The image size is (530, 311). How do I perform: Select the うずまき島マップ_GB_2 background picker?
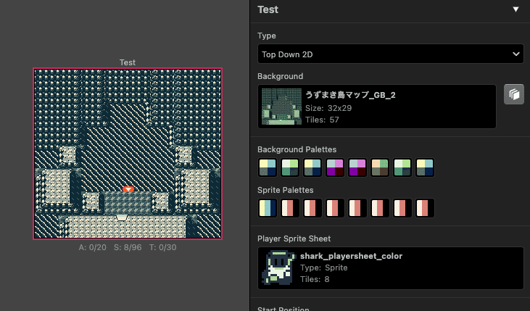(x=377, y=107)
